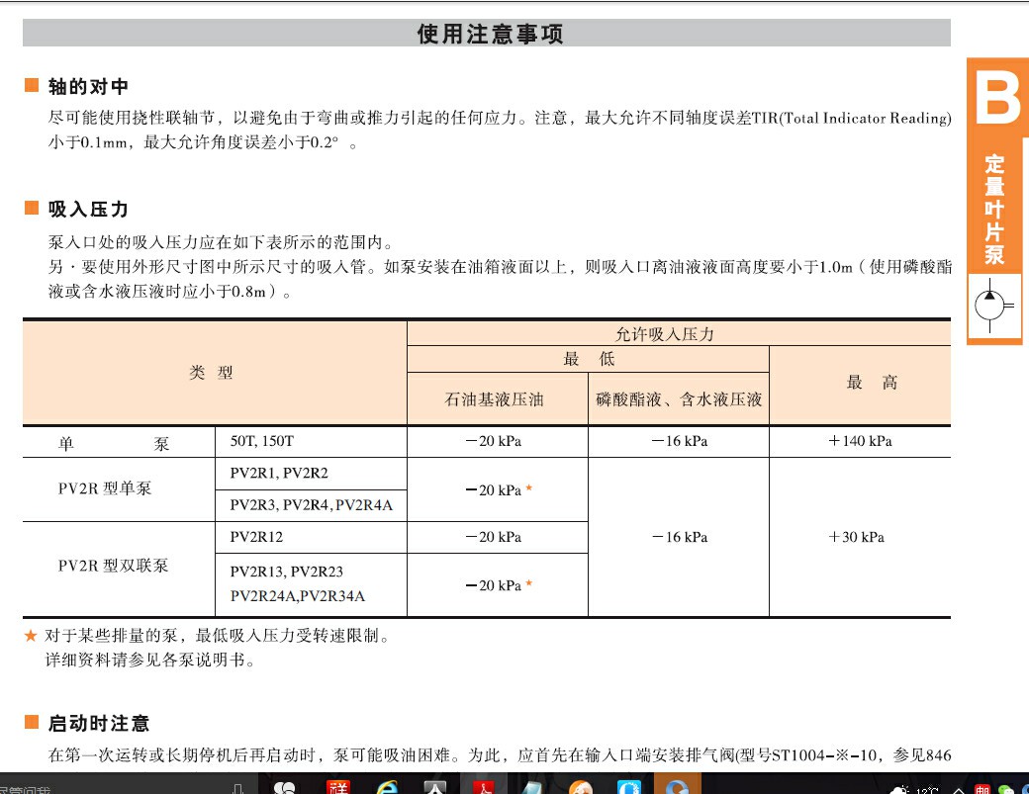Click the taskbar search input box
The height and width of the screenshot is (794, 1029).
pyautogui.click(x=109, y=788)
